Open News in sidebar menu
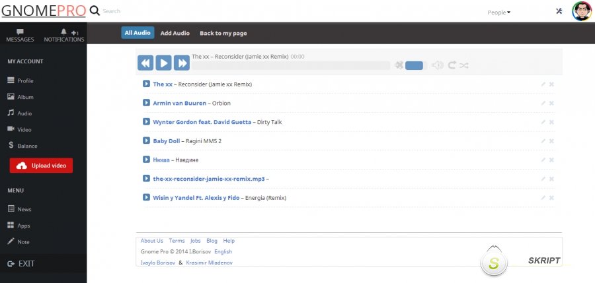Screen dimensions: 595x283 [x=20, y=209]
